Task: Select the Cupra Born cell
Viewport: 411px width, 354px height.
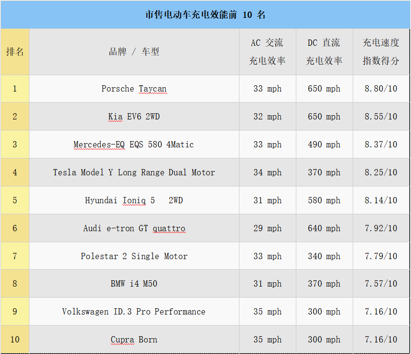Action: click(x=134, y=340)
